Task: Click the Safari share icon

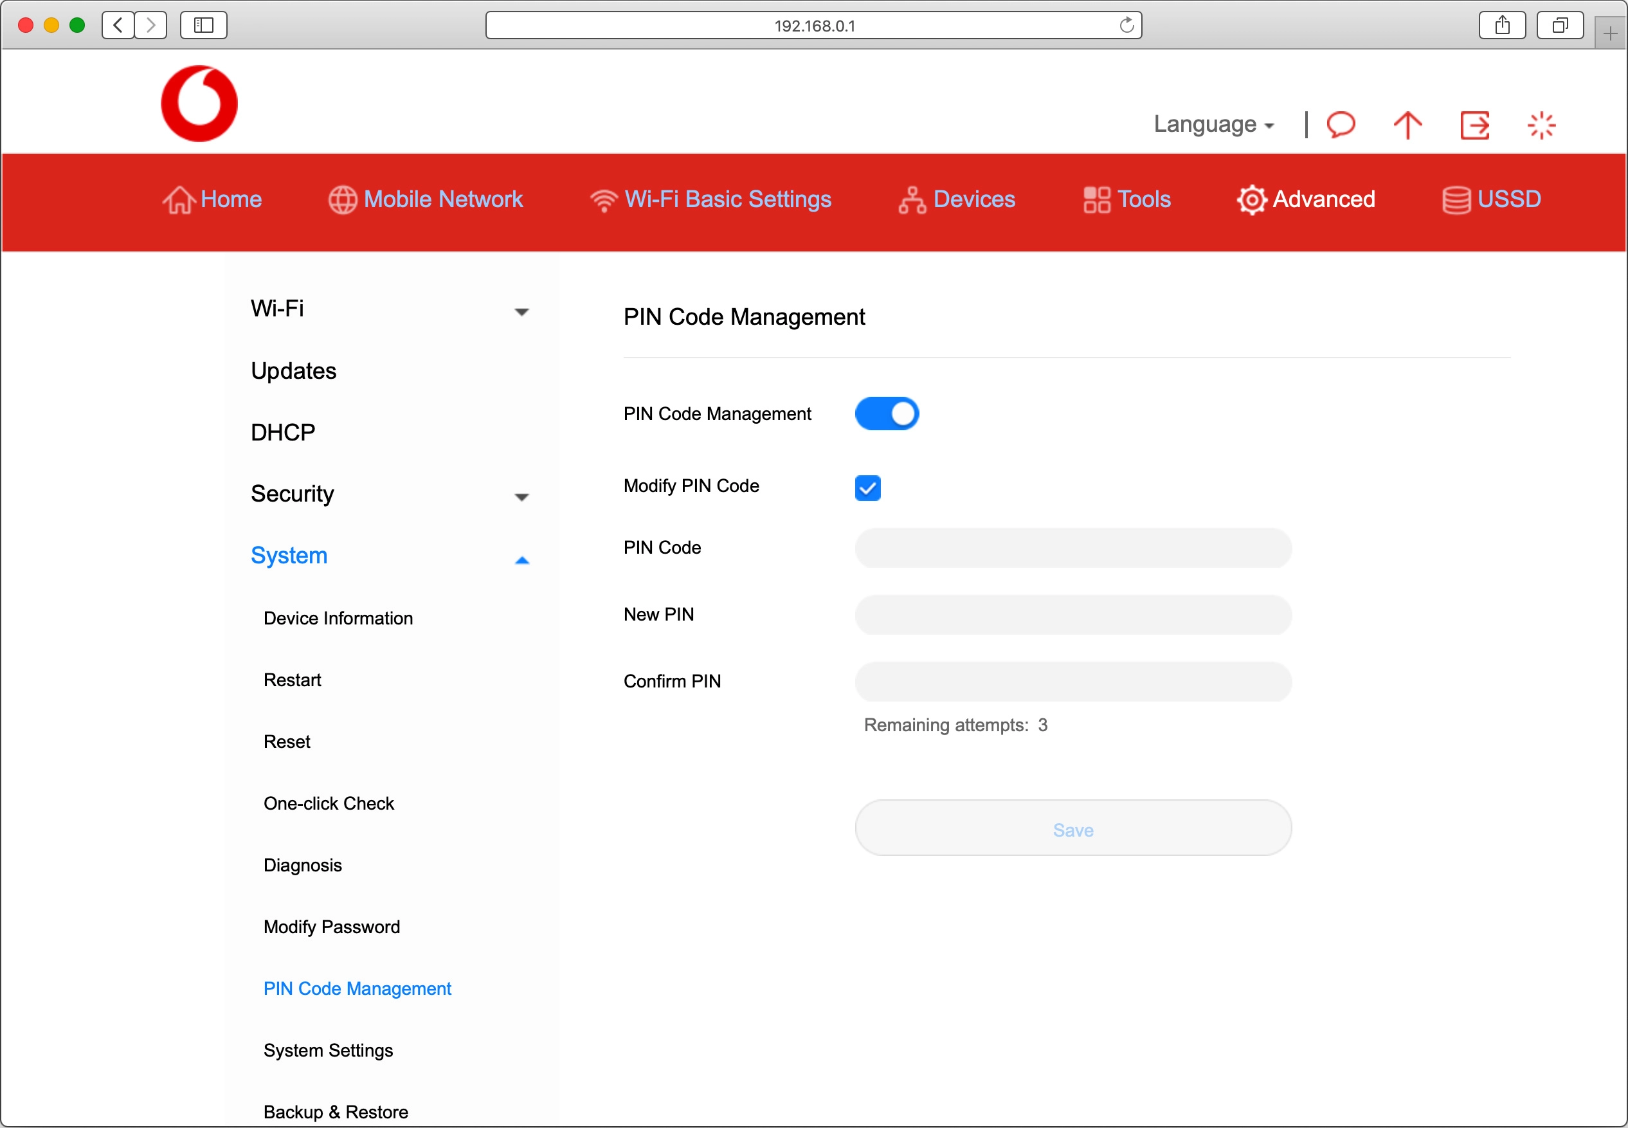Action: pos(1502,26)
